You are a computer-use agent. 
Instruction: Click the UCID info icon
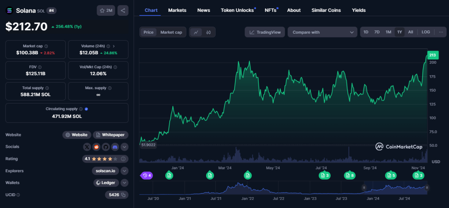click(18, 195)
